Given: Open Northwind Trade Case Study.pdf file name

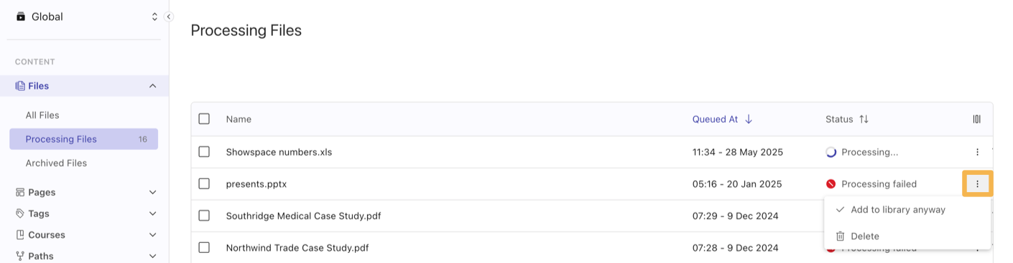Looking at the screenshot, I should [297, 248].
